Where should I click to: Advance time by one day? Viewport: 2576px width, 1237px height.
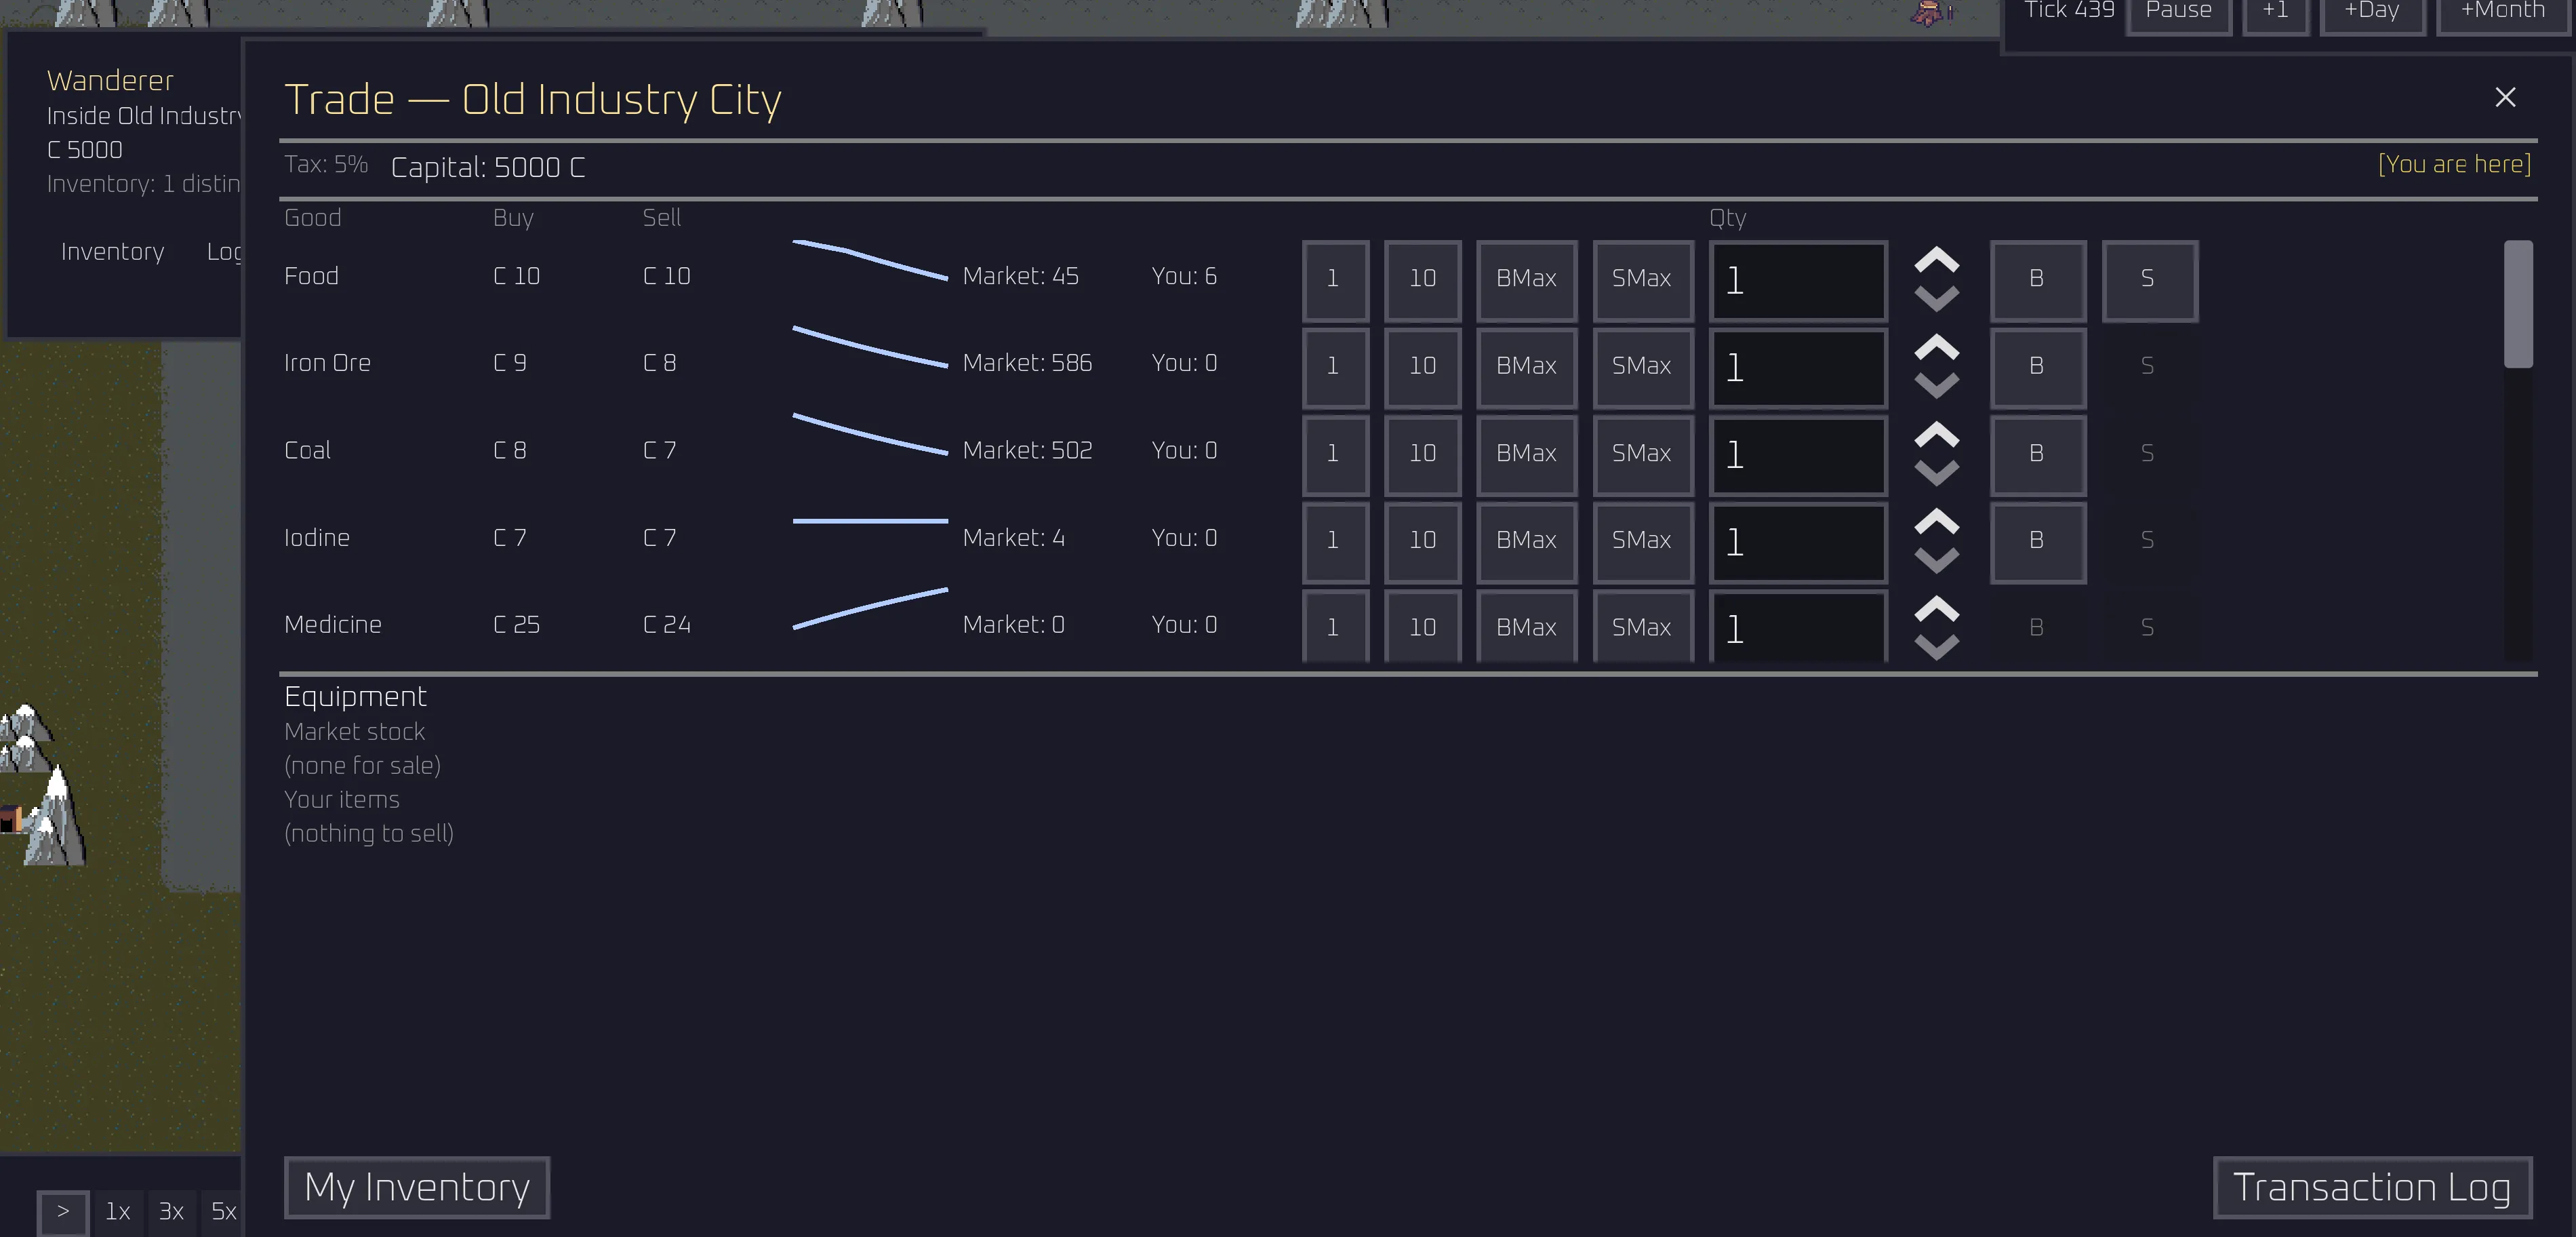coord(2372,12)
